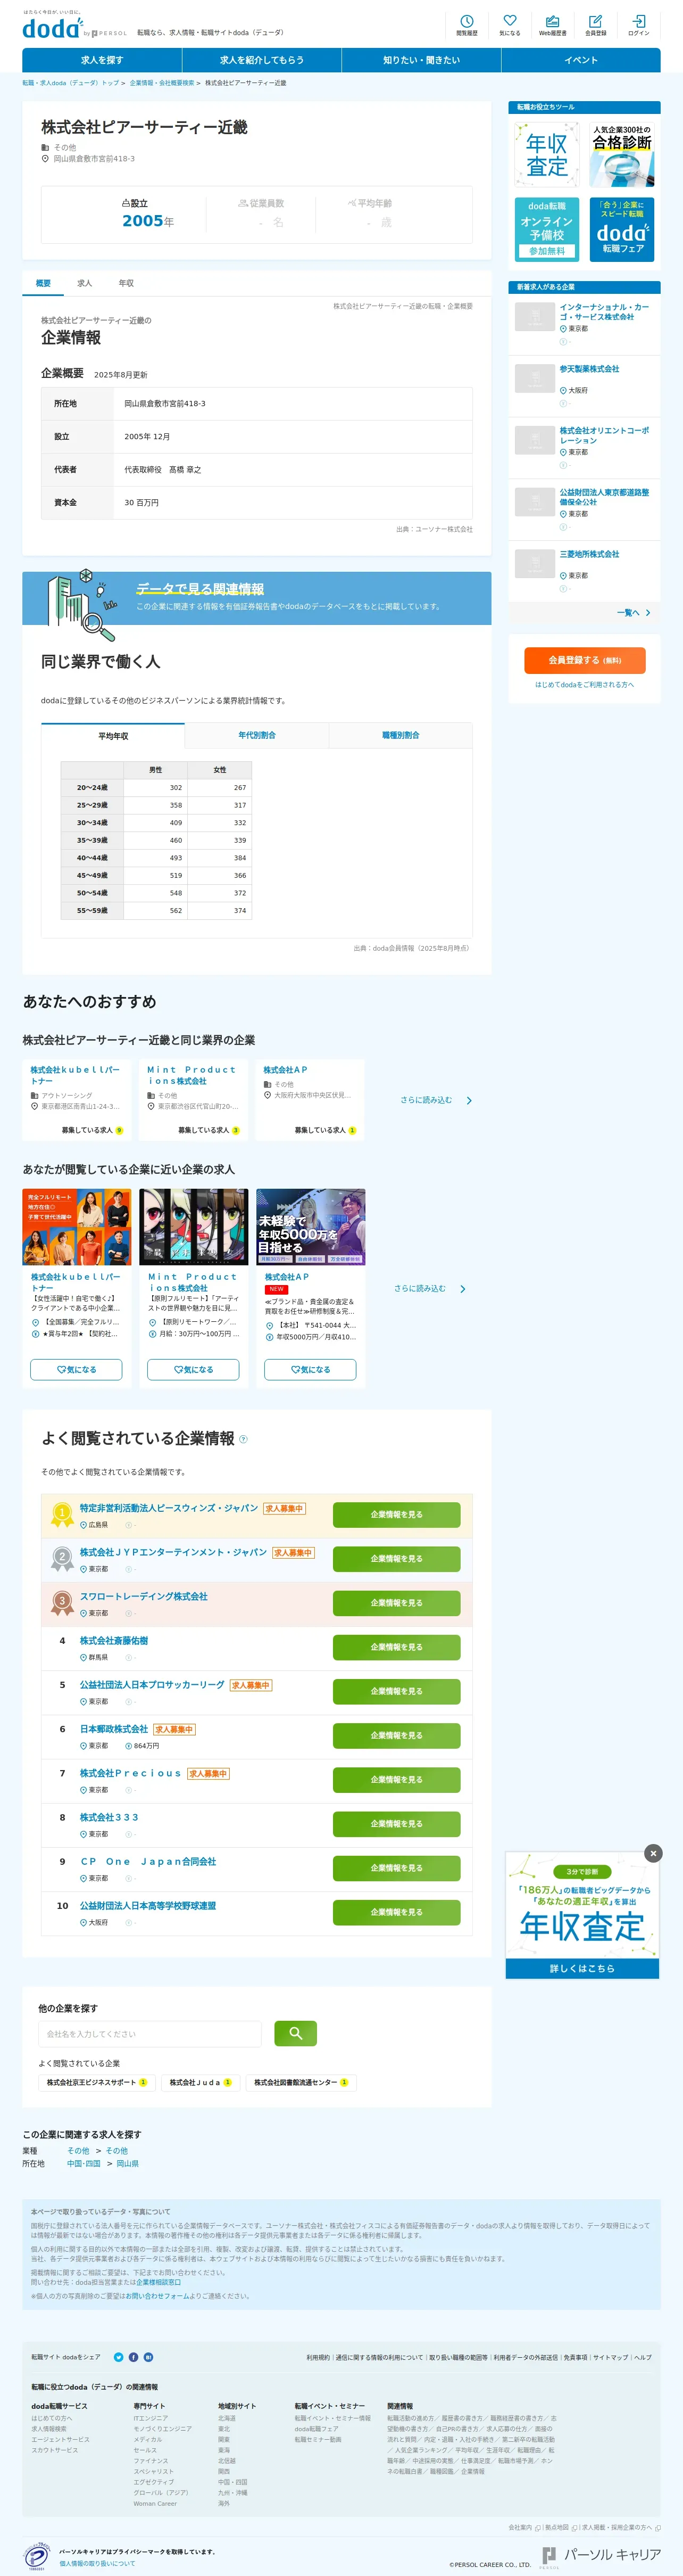The width and height of the screenshot is (683, 2576).
Task: Expand the 一覧へ list link
Action: [x=633, y=613]
